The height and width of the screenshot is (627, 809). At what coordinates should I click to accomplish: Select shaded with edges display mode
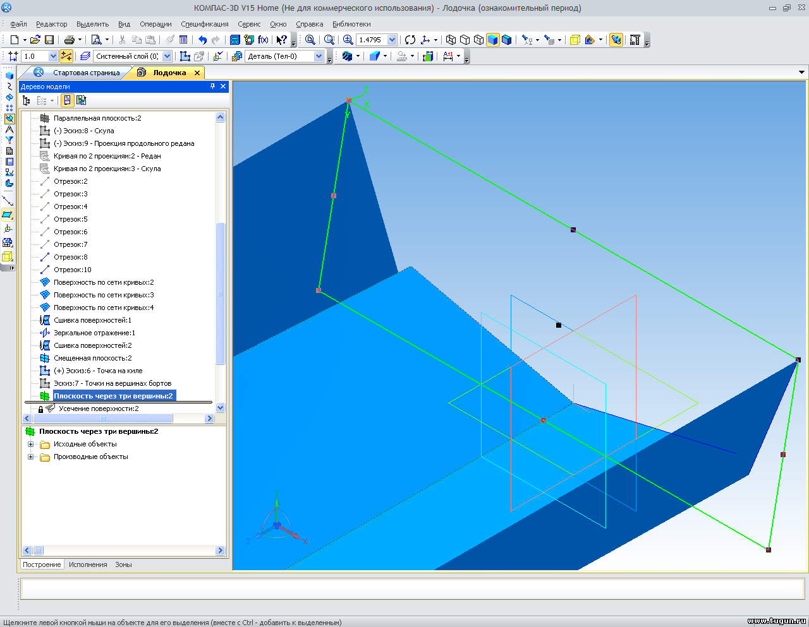pyautogui.click(x=506, y=40)
